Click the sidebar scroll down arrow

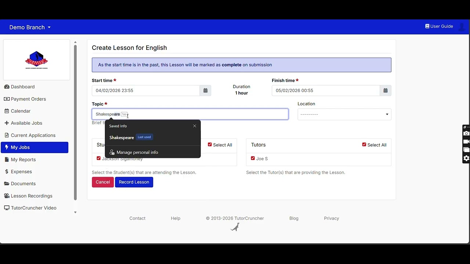coord(75,212)
